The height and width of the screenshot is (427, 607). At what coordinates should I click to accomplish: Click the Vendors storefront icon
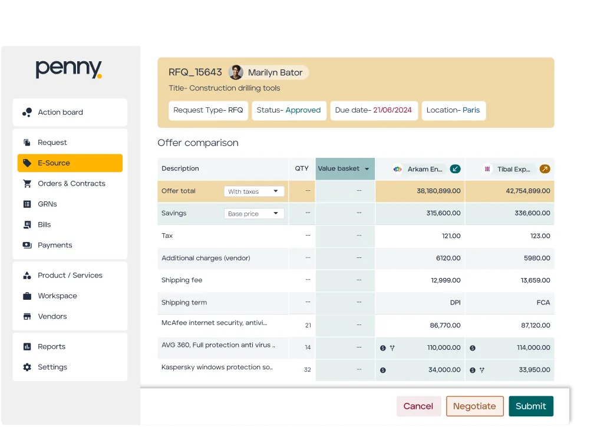click(x=27, y=316)
